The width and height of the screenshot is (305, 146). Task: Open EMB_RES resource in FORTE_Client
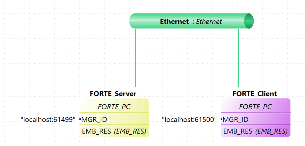coord(255,131)
